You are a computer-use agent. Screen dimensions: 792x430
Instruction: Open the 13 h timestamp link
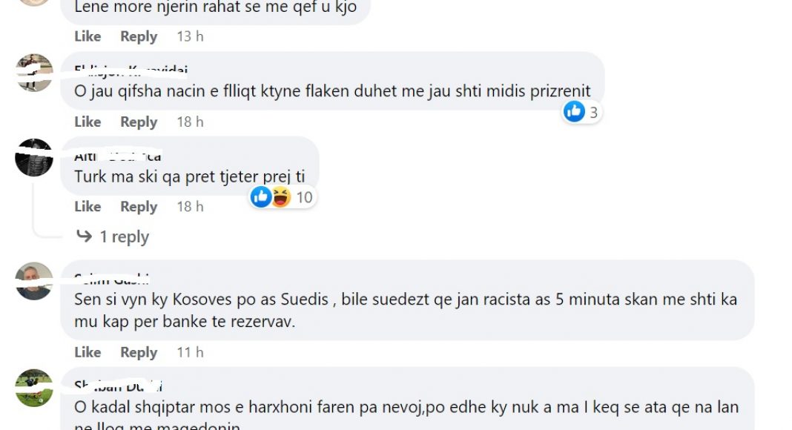pyautogui.click(x=190, y=36)
